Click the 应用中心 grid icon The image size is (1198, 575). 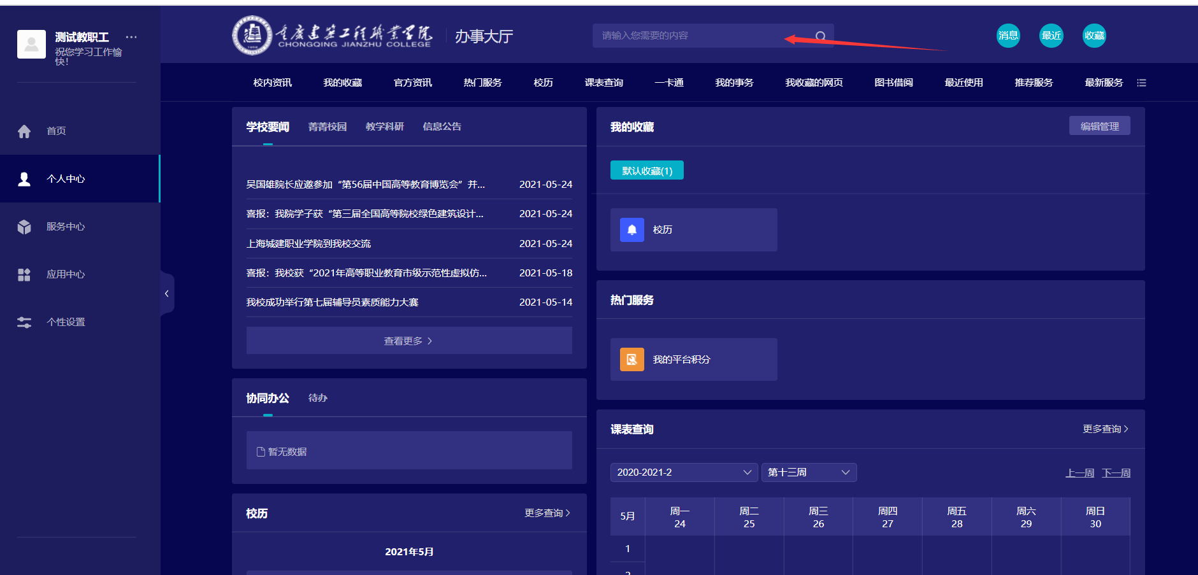(24, 274)
